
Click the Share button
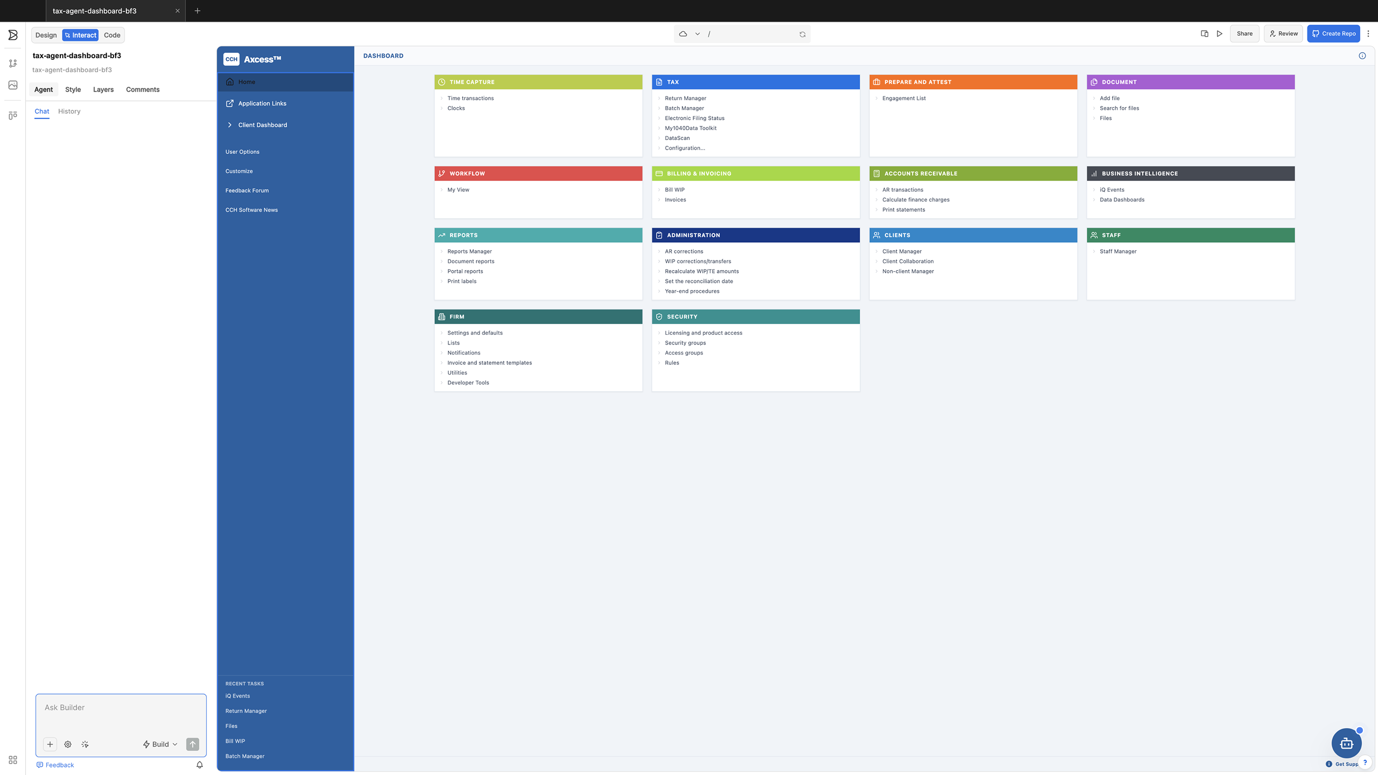tap(1244, 33)
